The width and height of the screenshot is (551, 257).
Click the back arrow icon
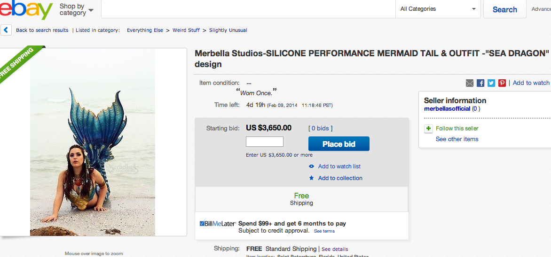(6, 30)
